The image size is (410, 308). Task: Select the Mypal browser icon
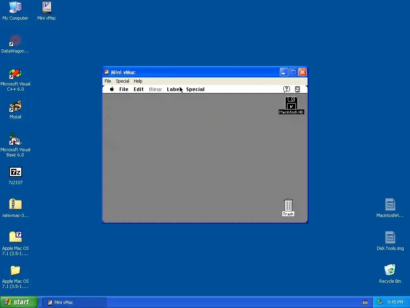15,106
